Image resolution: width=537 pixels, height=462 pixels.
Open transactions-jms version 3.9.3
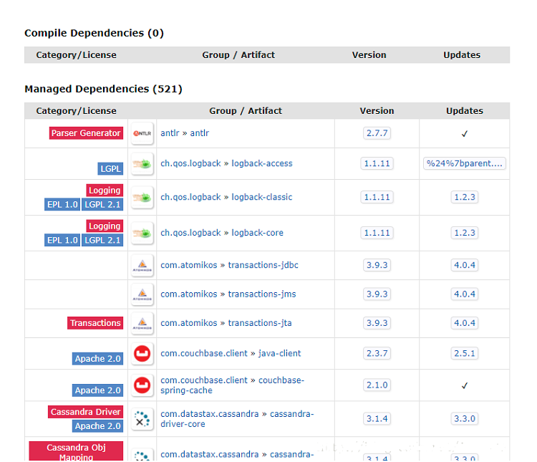point(377,294)
